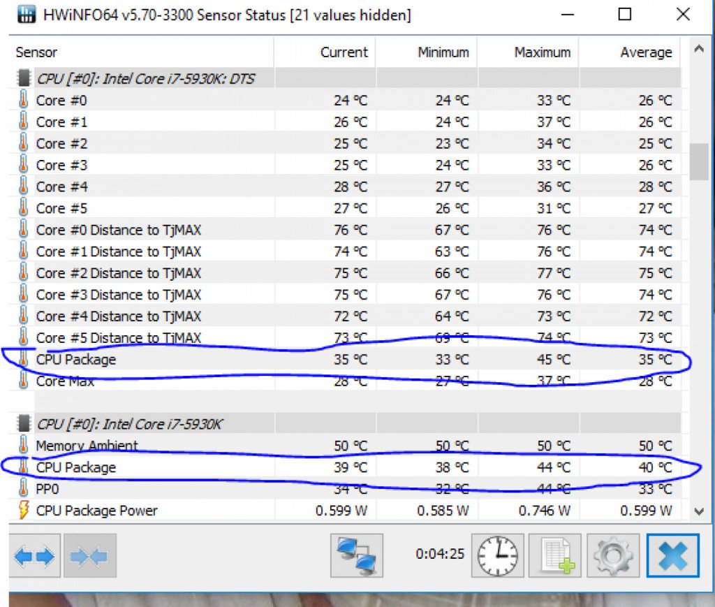
Task: Open the network remote monitoring icon
Action: pyautogui.click(x=357, y=556)
